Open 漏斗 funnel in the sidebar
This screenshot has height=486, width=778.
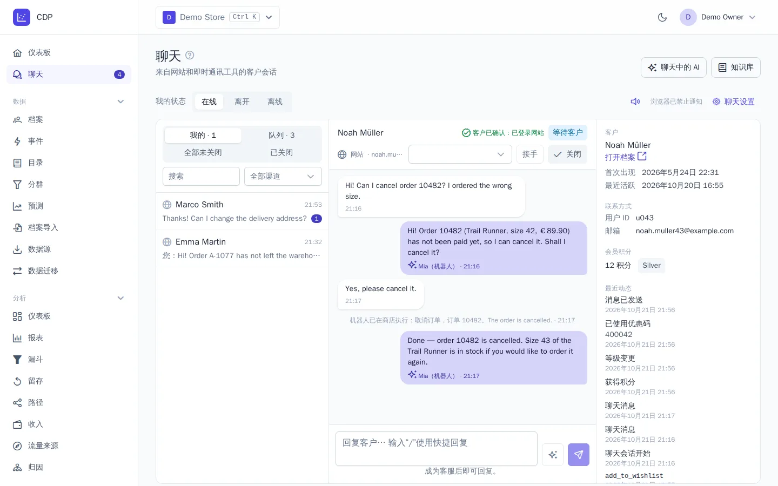(x=69, y=360)
